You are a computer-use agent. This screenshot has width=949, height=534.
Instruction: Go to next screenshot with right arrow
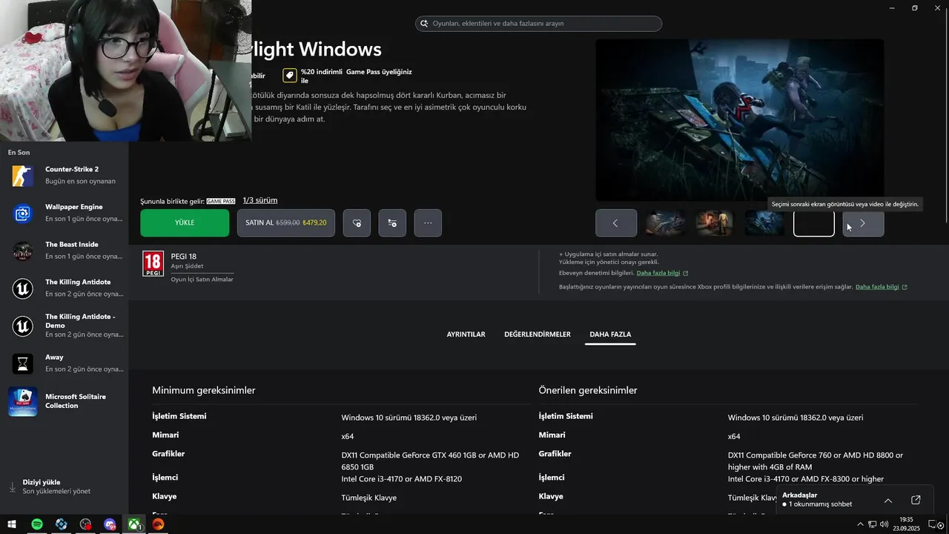point(863,222)
